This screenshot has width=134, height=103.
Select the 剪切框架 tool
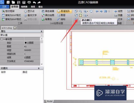pyautogui.click(x=8, y=11)
